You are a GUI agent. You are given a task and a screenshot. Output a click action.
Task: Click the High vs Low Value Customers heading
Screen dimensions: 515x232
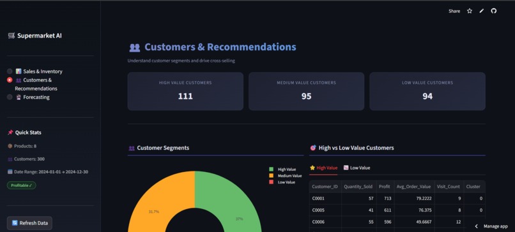pos(356,148)
